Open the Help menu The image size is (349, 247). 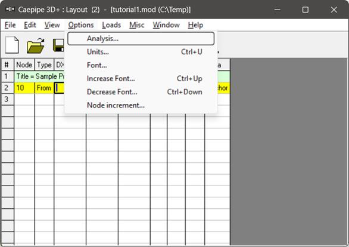pos(195,25)
